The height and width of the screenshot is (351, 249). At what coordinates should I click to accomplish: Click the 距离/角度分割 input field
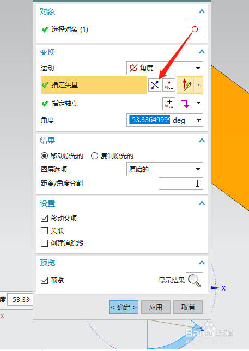pyautogui.click(x=181, y=184)
